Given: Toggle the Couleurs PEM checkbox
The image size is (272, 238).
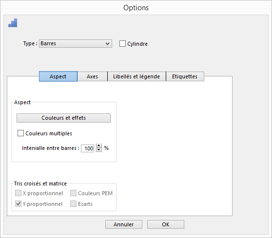Looking at the screenshot, I should (x=73, y=193).
